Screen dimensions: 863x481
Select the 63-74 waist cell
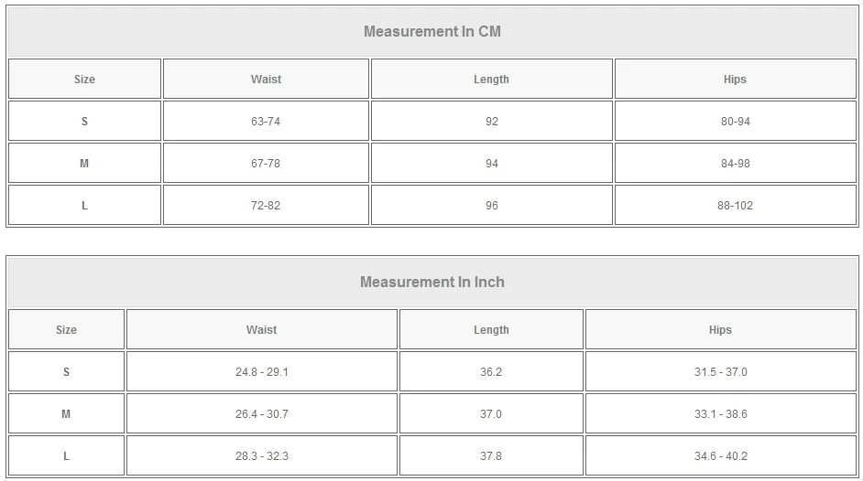[x=266, y=122]
